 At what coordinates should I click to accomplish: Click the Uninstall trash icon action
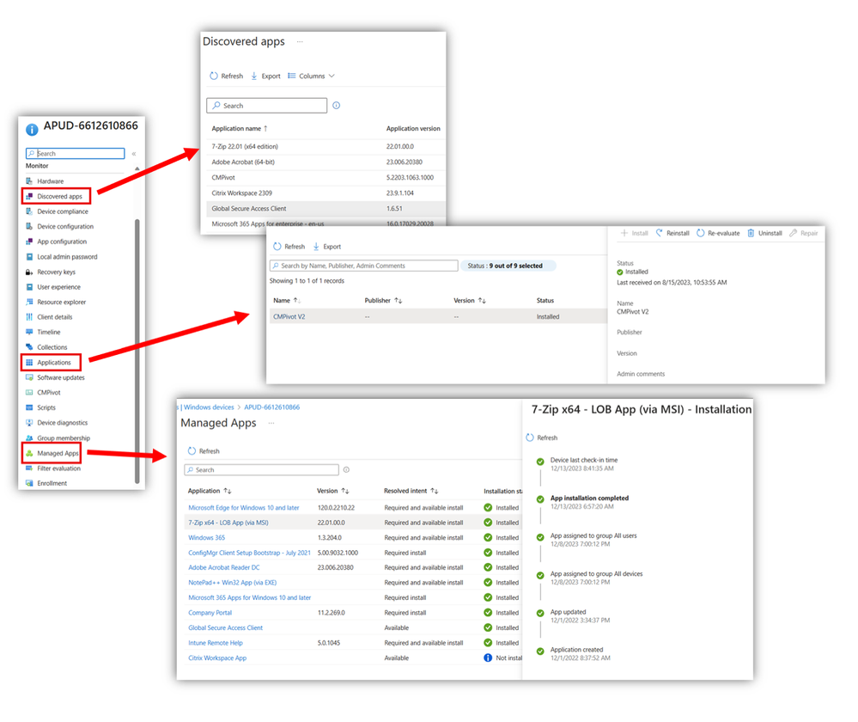click(x=751, y=234)
